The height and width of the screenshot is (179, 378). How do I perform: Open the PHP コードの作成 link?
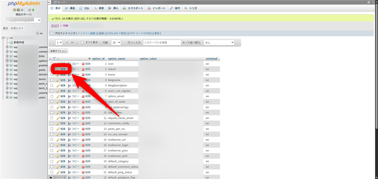tap(140, 33)
